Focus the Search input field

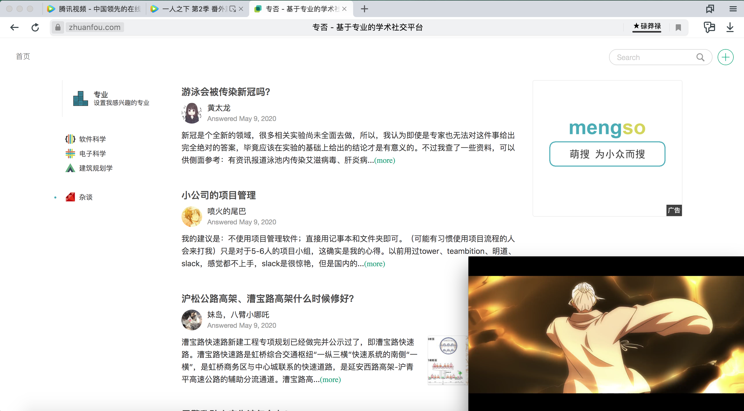tap(654, 57)
